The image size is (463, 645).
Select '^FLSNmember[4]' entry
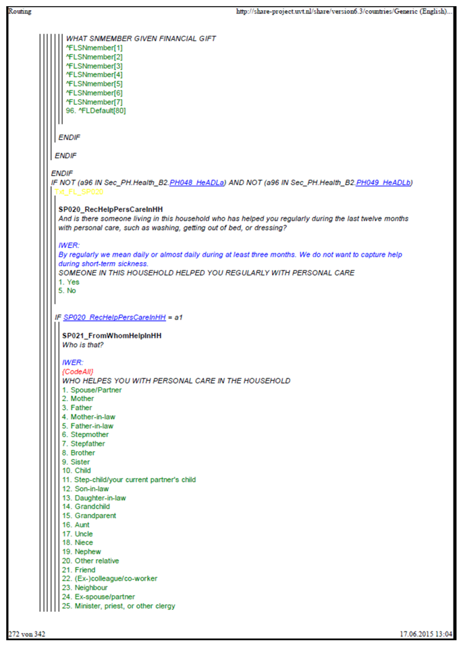[94, 75]
